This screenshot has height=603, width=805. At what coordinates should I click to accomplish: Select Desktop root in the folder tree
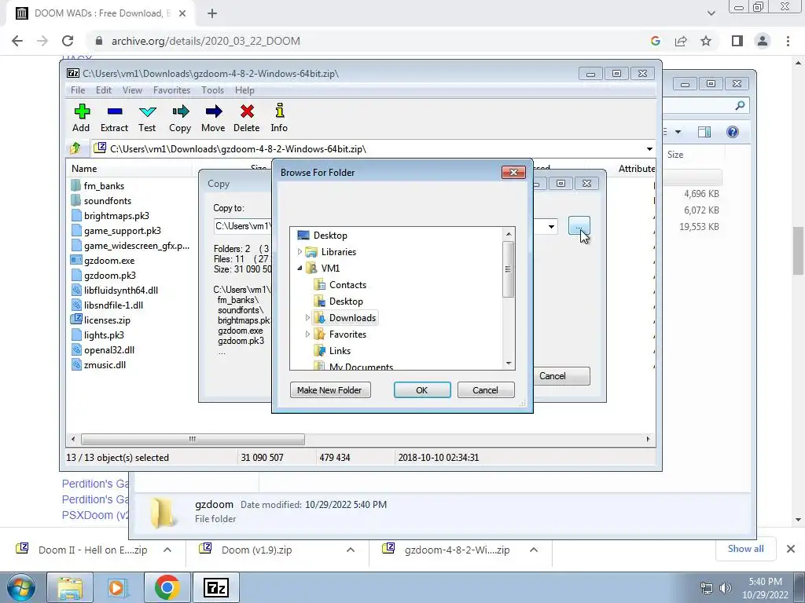coord(322,236)
